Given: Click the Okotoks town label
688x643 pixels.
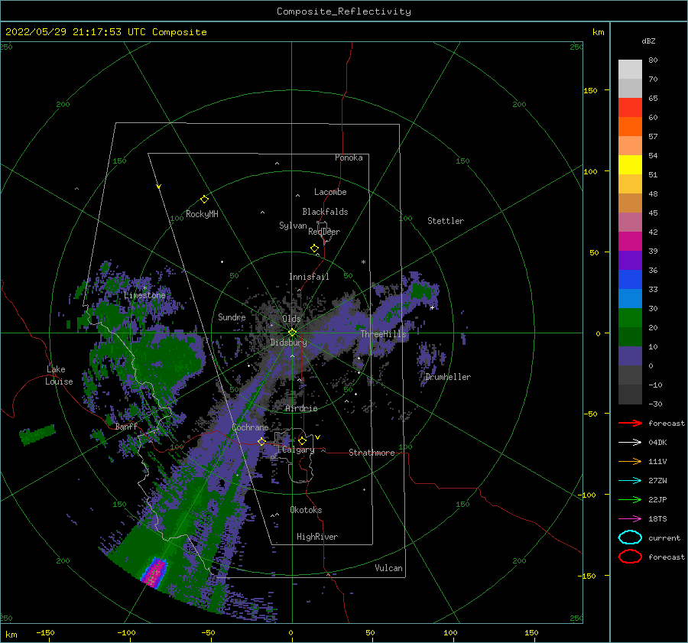Looking at the screenshot, I should [x=306, y=510].
